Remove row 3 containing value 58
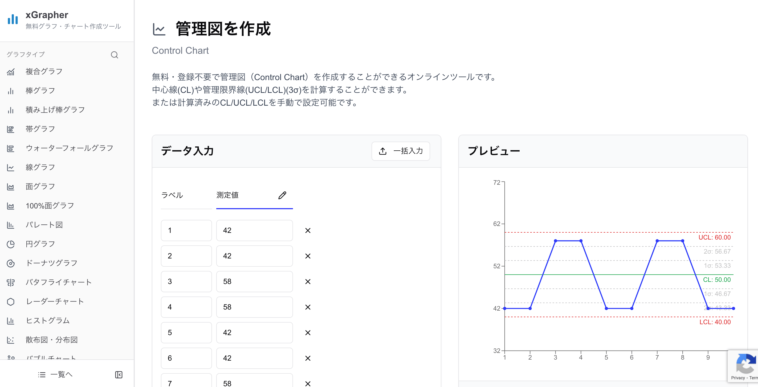 point(308,281)
